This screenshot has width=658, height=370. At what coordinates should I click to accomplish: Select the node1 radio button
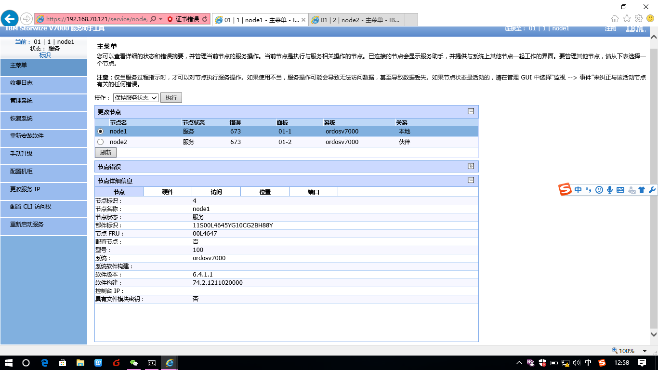(x=101, y=131)
